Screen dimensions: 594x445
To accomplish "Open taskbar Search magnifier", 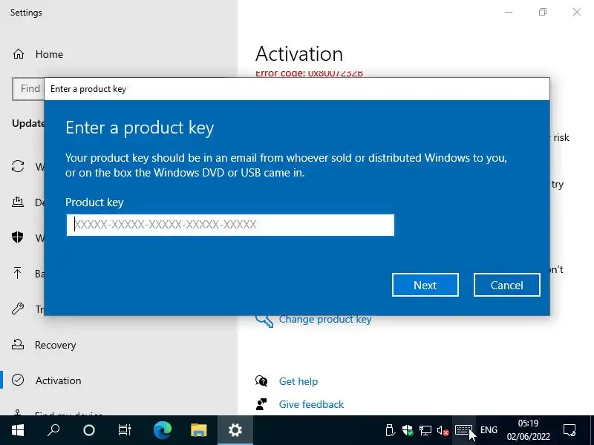I will pos(53,430).
